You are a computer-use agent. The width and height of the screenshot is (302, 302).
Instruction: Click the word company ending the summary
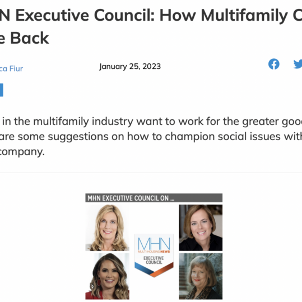pos(22,152)
